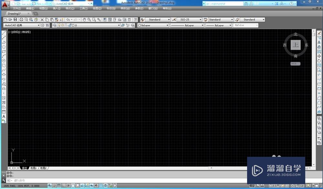Toggle Grid display in status bar
This screenshot has height=189, width=323.
(x=59, y=185)
